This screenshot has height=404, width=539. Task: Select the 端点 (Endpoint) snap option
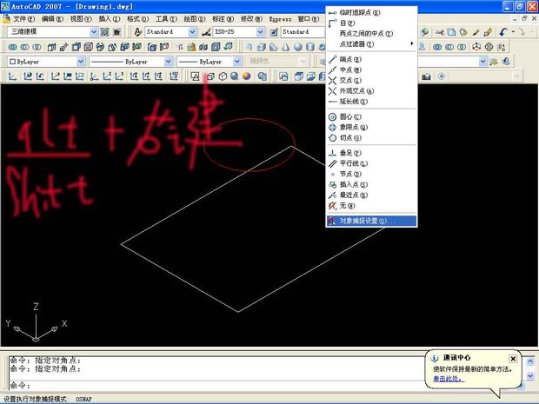click(351, 59)
